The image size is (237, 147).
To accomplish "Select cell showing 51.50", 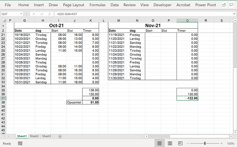I will tap(91, 102).
